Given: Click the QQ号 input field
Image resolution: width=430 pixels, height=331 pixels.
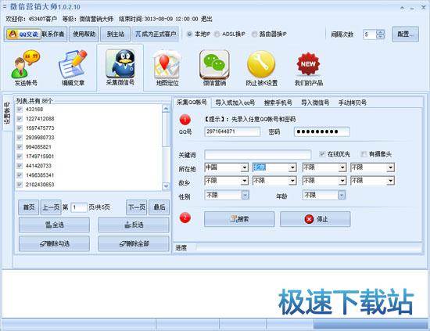Looking at the screenshot, I should click(x=232, y=131).
